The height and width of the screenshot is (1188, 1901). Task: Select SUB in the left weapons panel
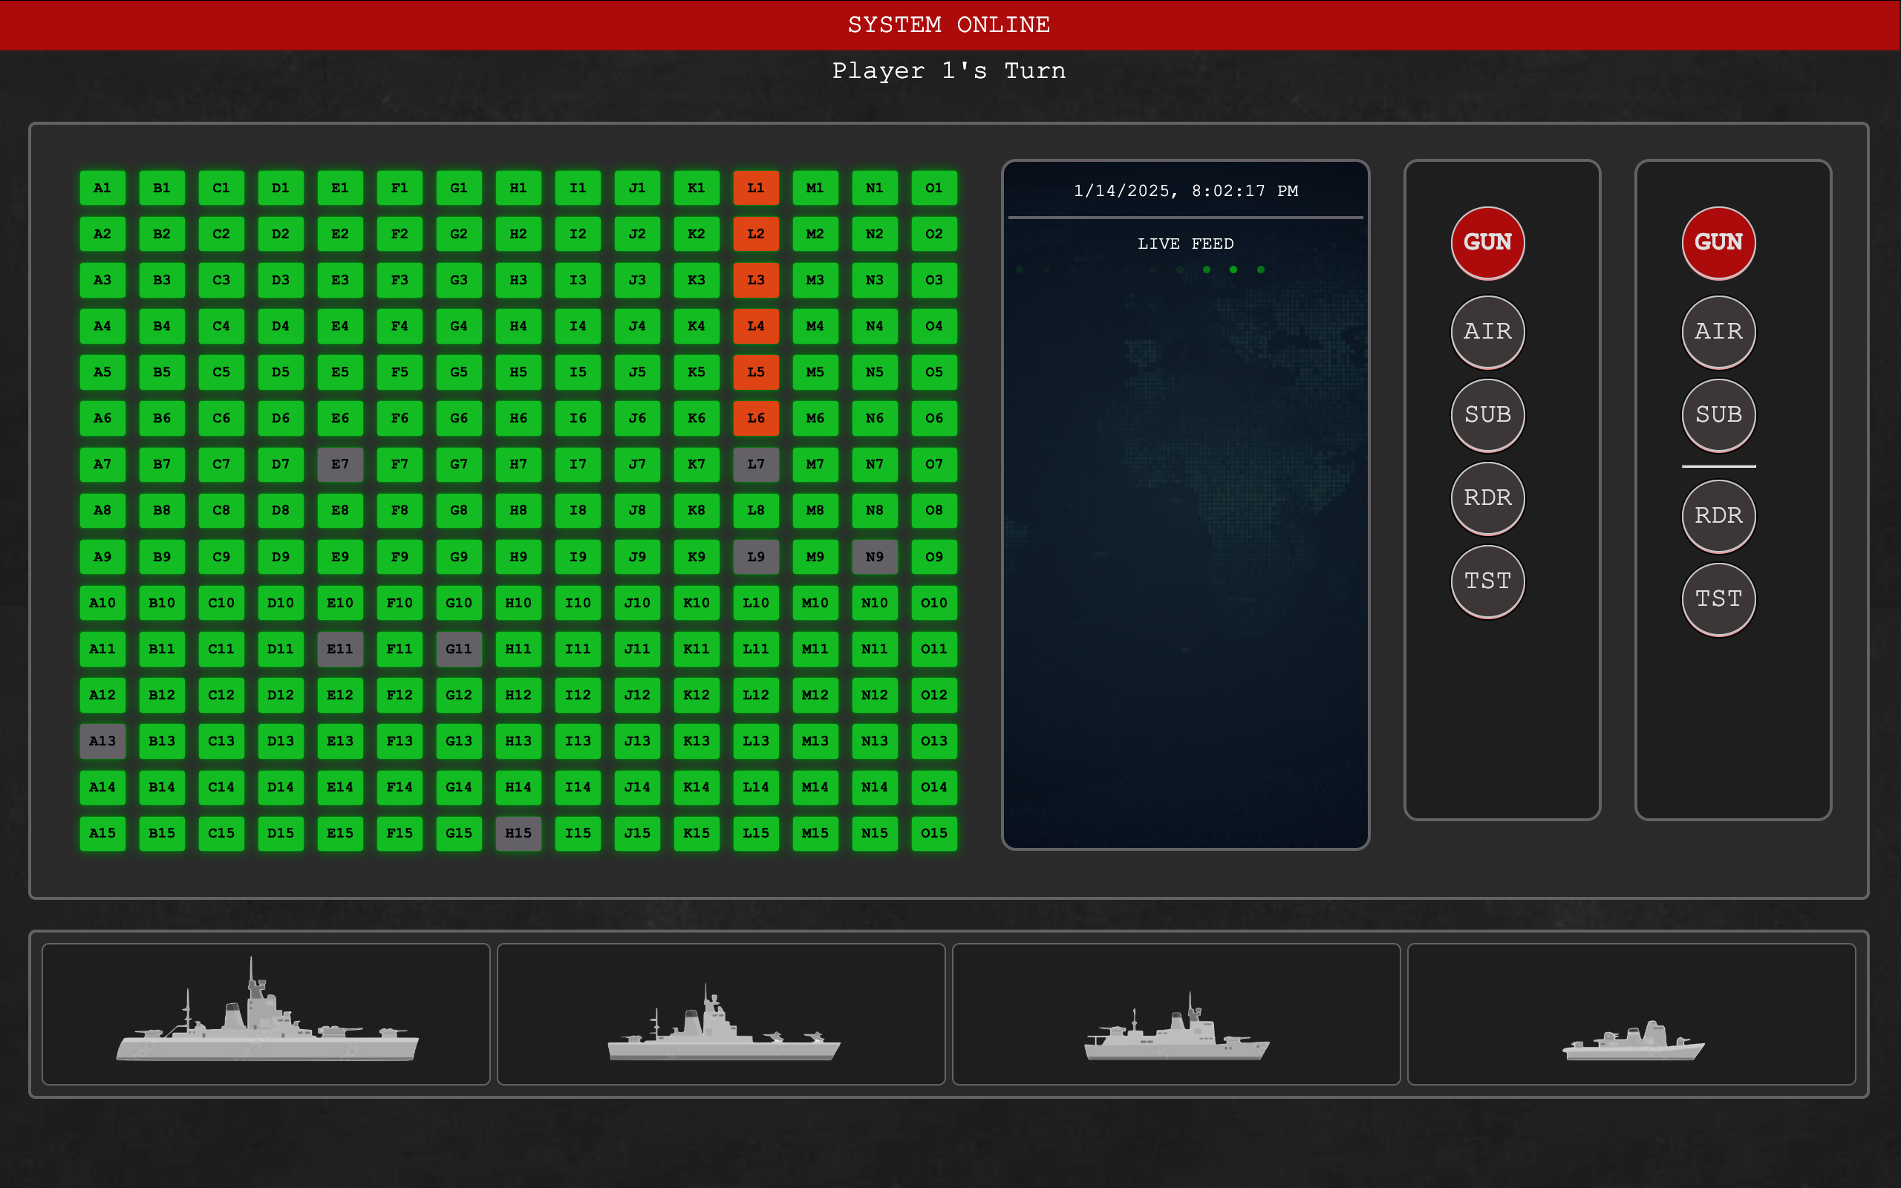point(1488,415)
